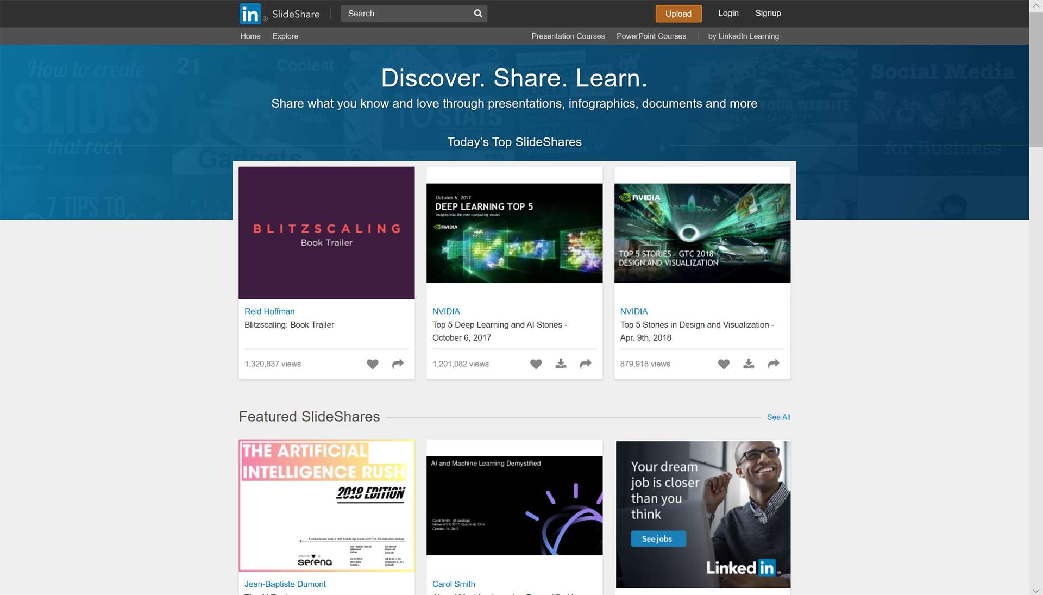Click Top 5 Stories in Design and Visualization title
The image size is (1043, 595).
point(697,331)
